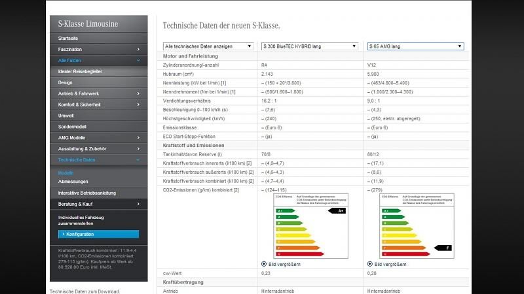Expand Beratung & Kauf chevron
Screen dimensions: 524x294
[x=138, y=204]
